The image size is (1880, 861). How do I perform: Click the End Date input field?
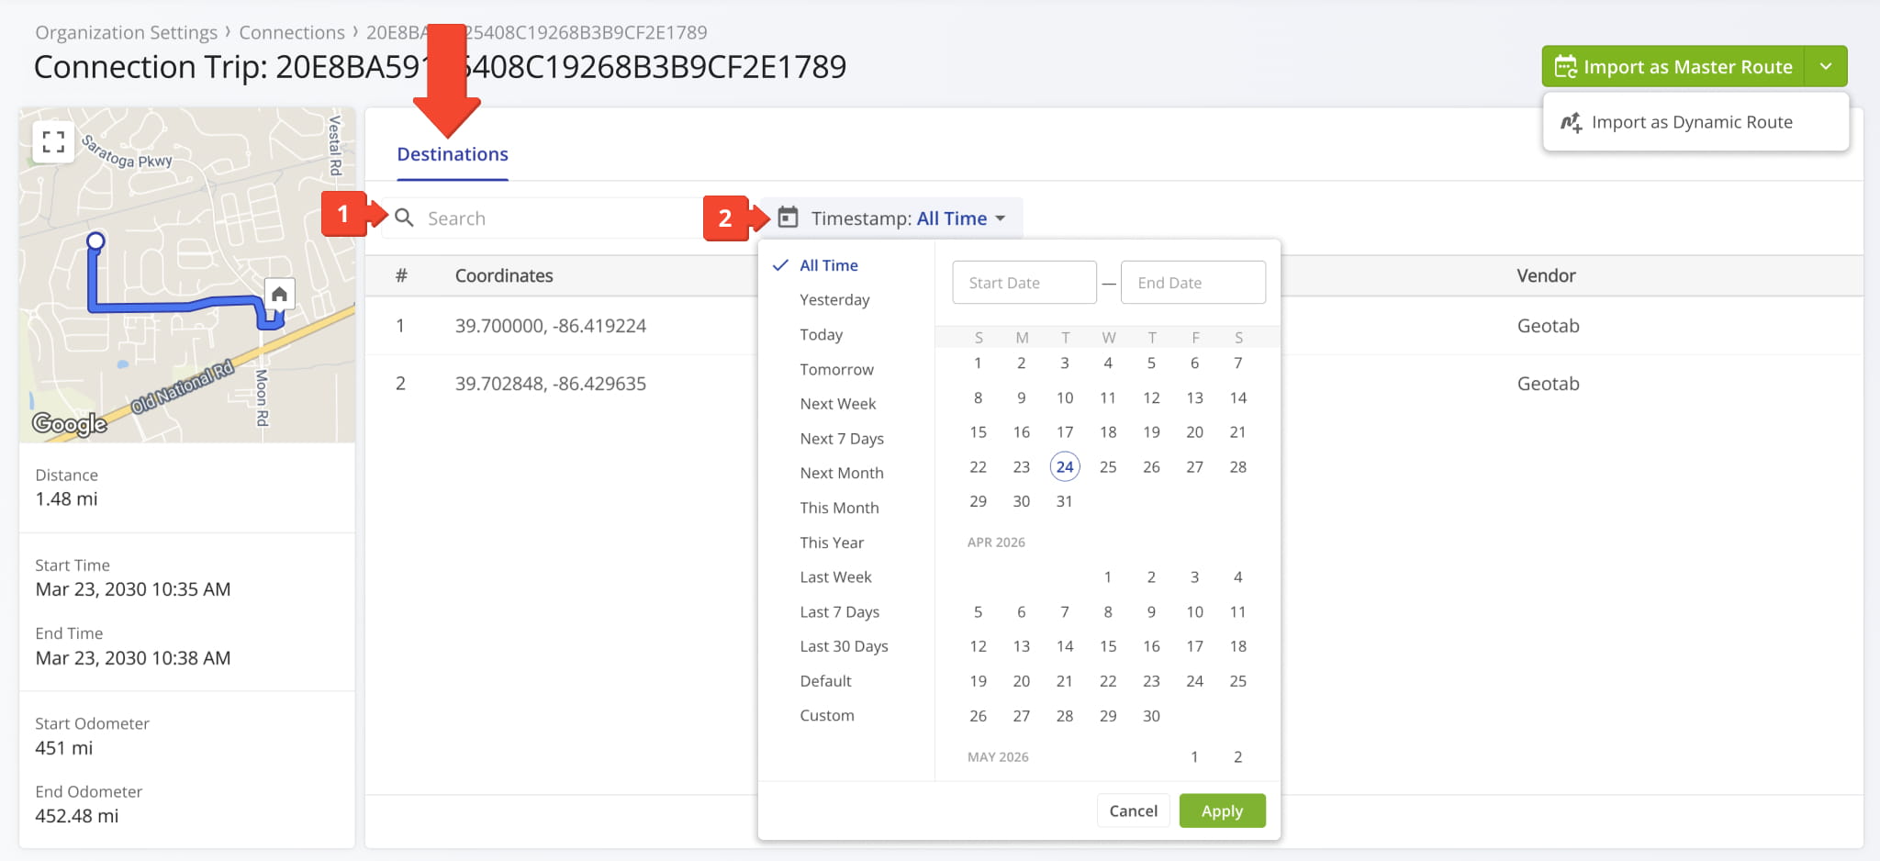pos(1192,283)
